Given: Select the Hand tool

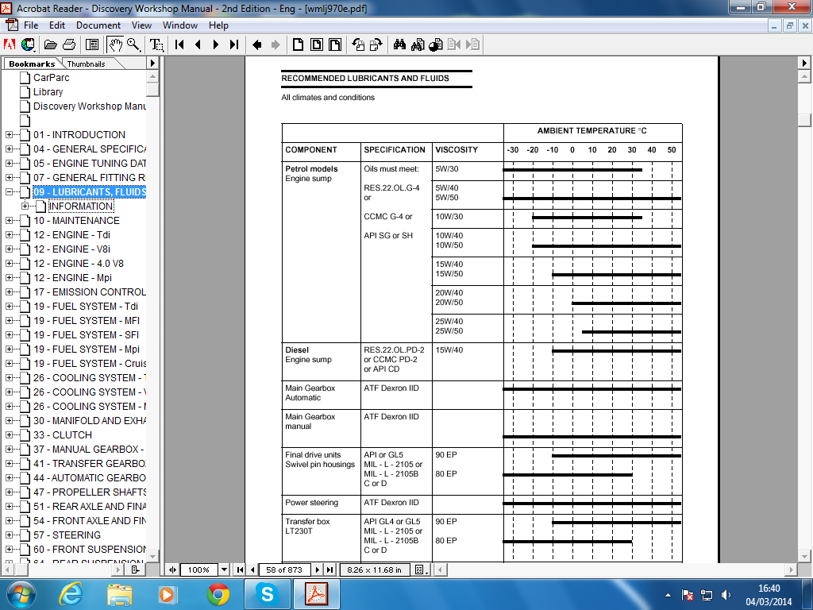Looking at the screenshot, I should click(x=115, y=44).
